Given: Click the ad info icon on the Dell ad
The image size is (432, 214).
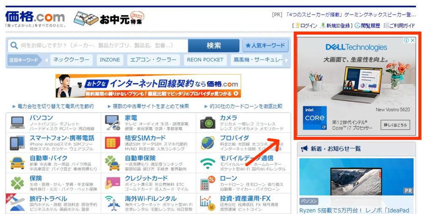Looking at the screenshot, I should [x=406, y=40].
